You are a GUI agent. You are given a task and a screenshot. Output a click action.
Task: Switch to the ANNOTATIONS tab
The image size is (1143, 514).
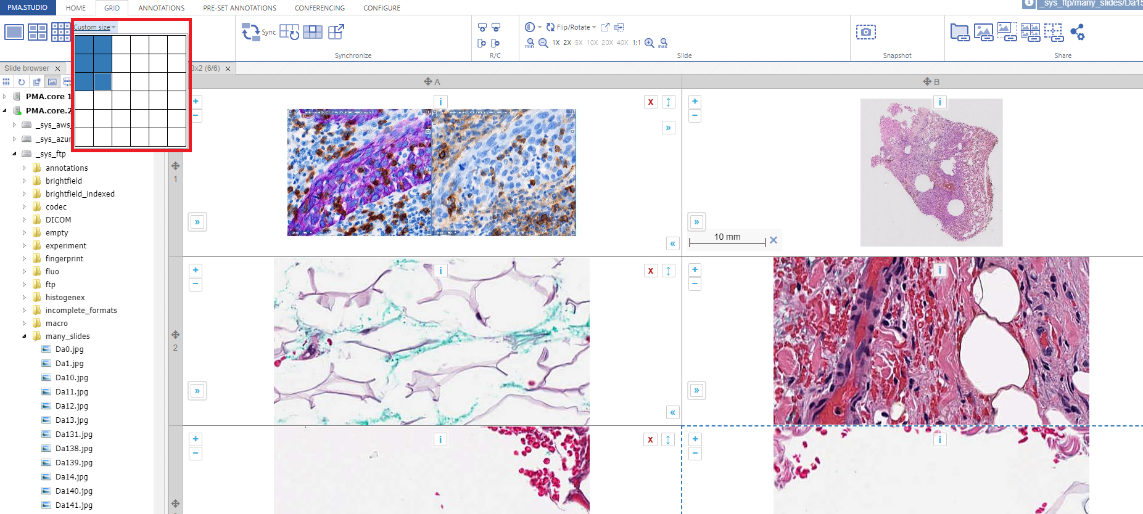click(x=161, y=8)
